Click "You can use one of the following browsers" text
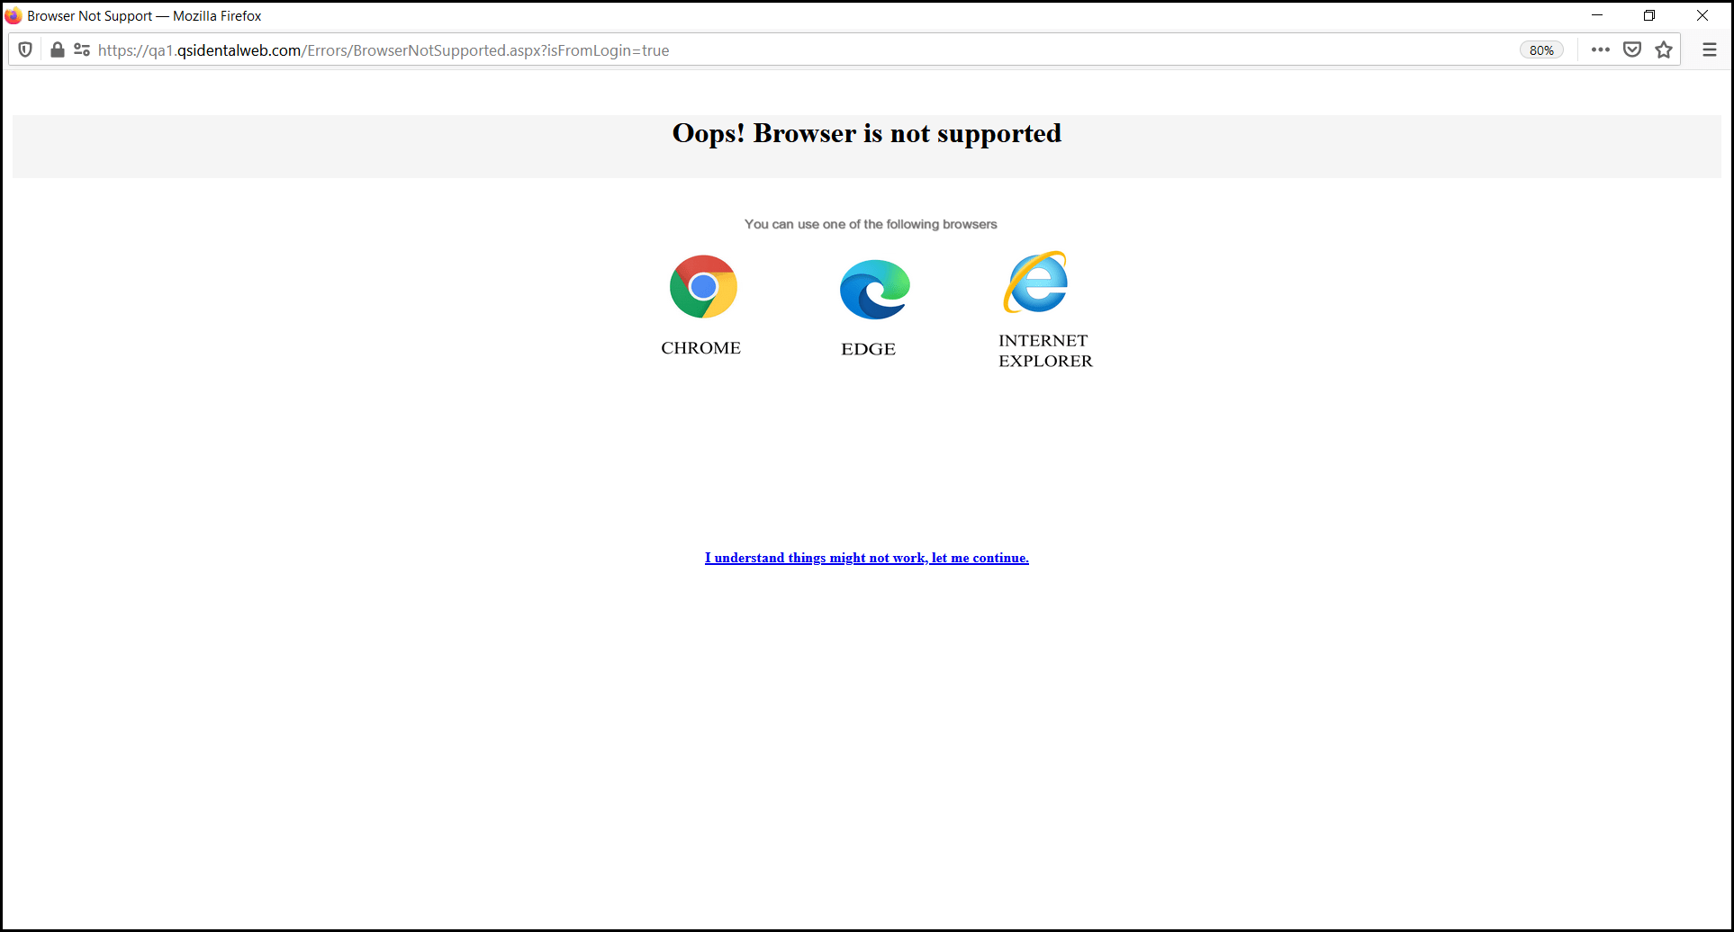The width and height of the screenshot is (1734, 932). point(871,224)
